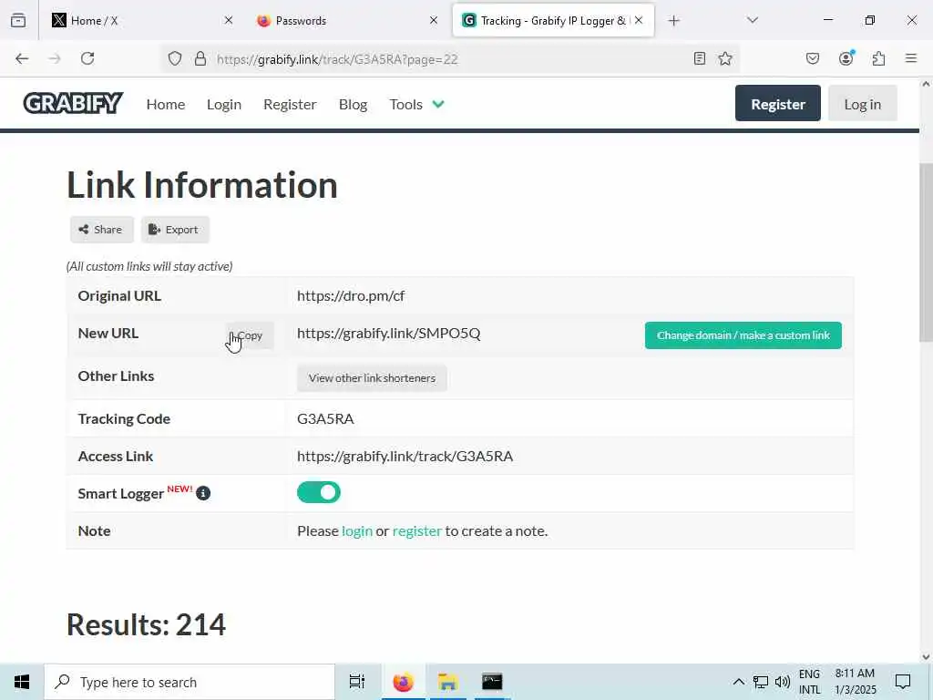Image resolution: width=933 pixels, height=700 pixels.
Task: Click the taskbar search box
Action: [x=190, y=682]
